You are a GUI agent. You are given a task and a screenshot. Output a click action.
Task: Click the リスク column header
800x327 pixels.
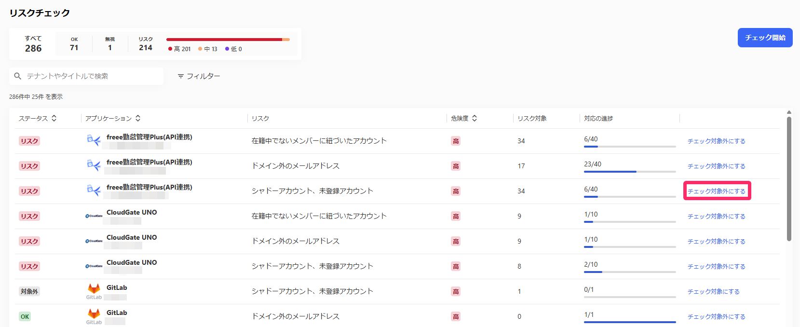(260, 118)
